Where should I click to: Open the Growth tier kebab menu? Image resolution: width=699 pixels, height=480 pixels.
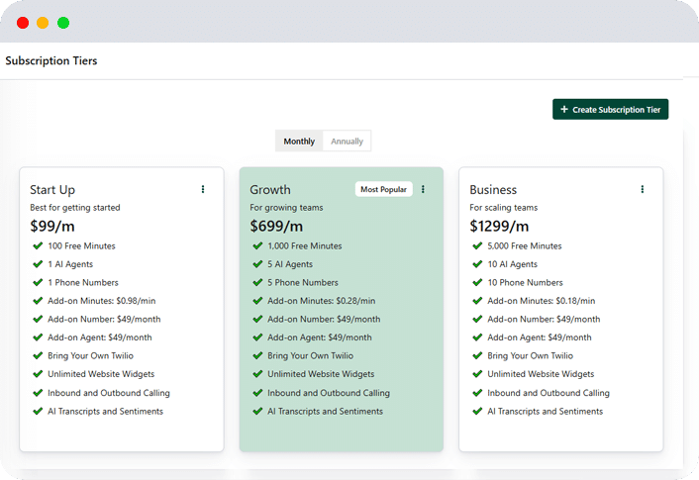423,189
